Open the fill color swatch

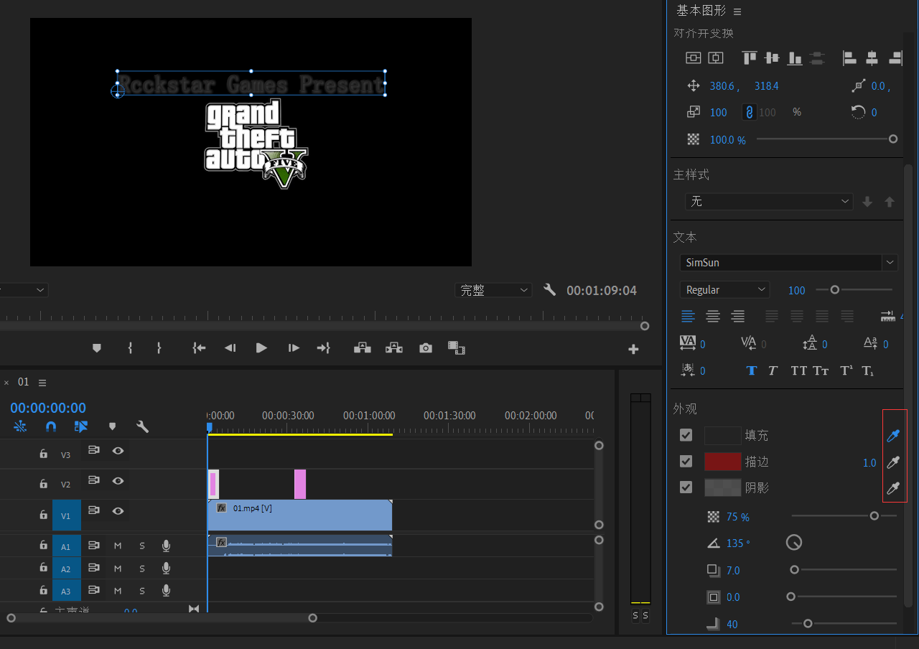coord(722,435)
